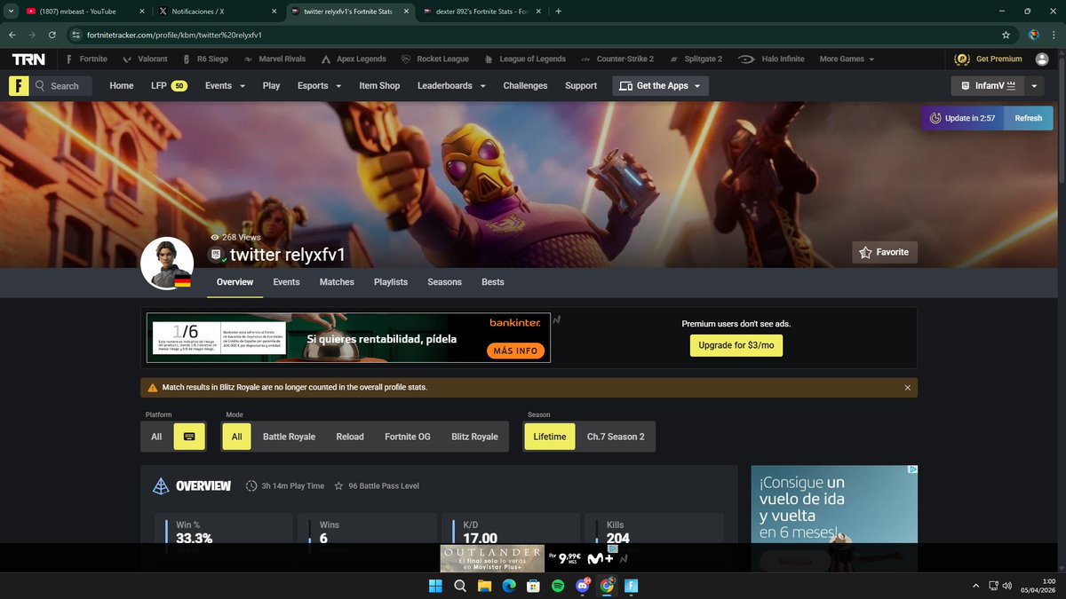Select Marvel Rivals in the games bar
Image resolution: width=1066 pixels, height=599 pixels.
point(274,59)
